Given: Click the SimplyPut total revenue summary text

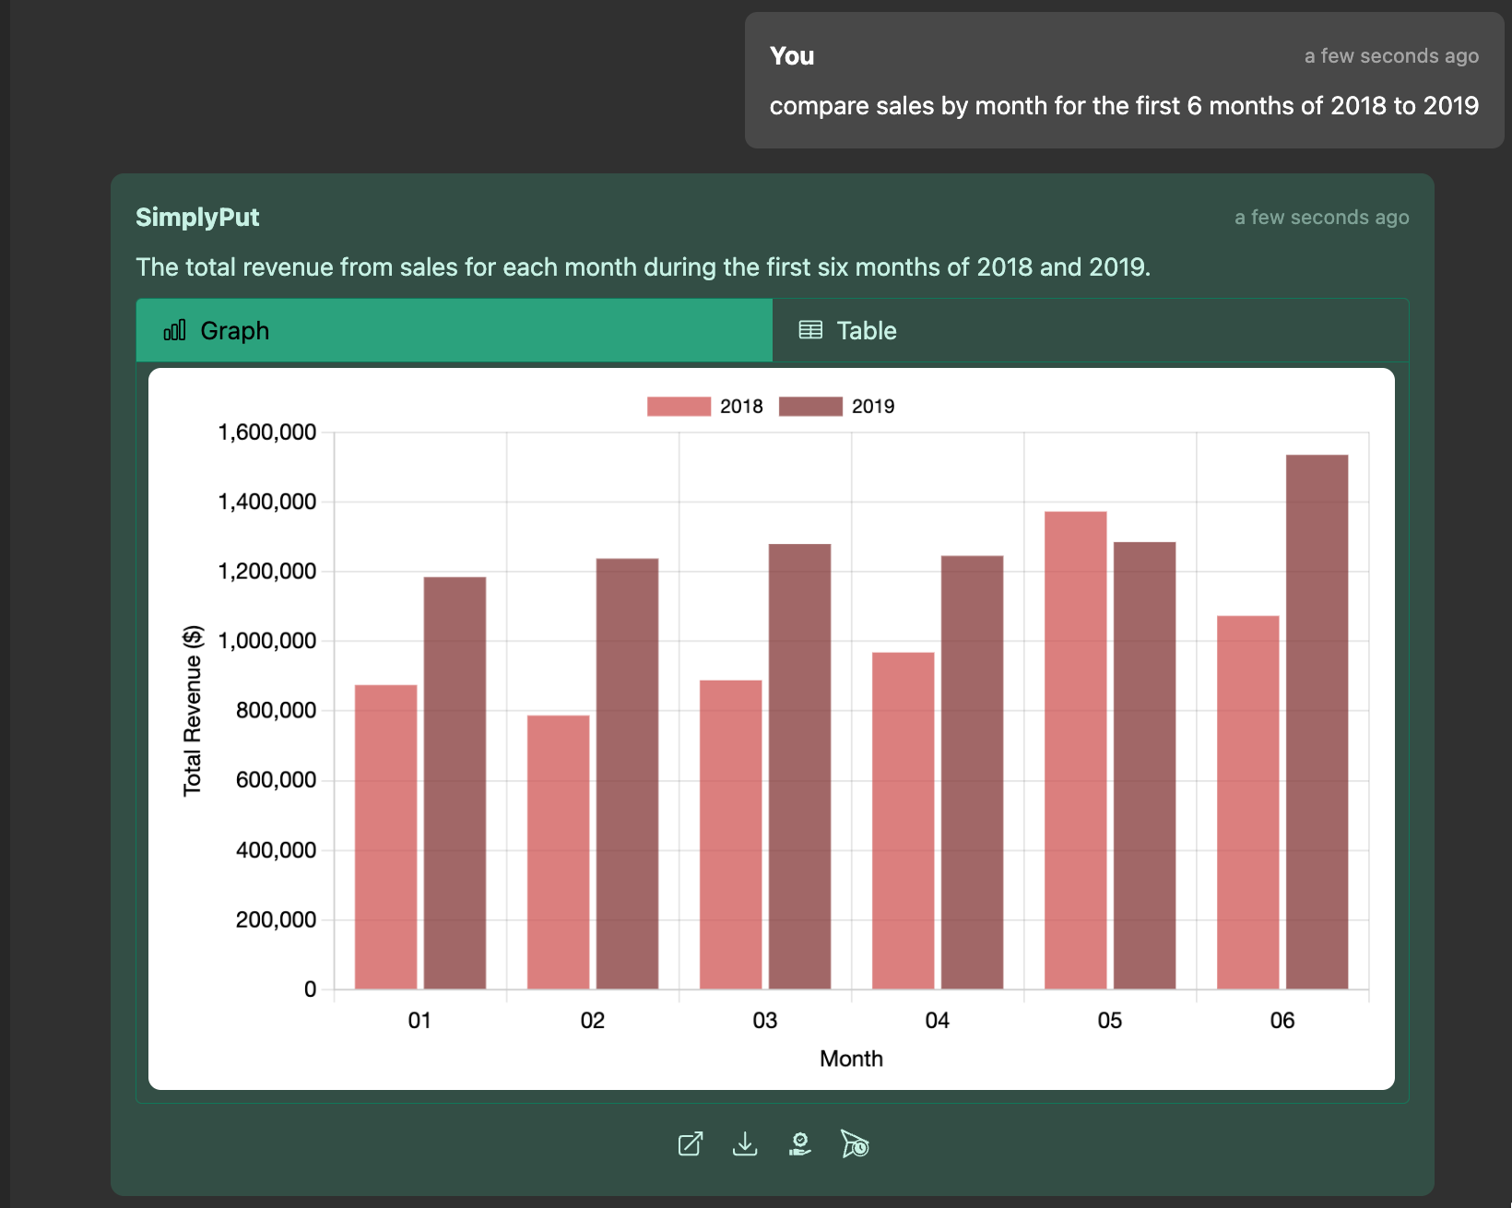Looking at the screenshot, I should (x=643, y=267).
